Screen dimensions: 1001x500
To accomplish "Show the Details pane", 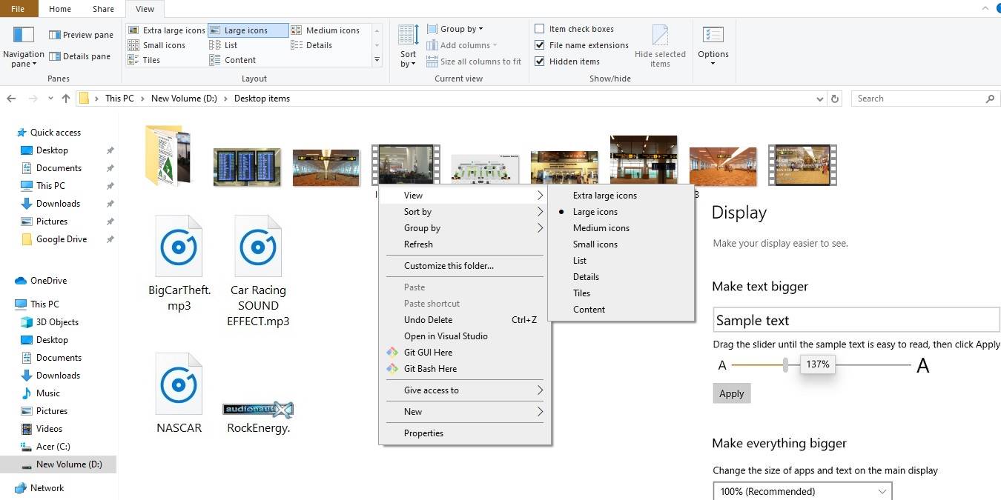I will coord(80,56).
